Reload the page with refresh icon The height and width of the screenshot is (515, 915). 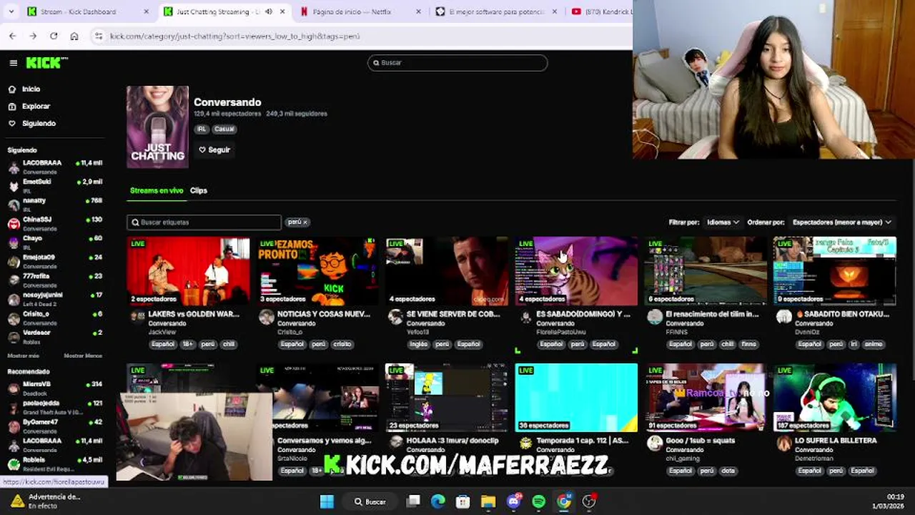point(54,36)
